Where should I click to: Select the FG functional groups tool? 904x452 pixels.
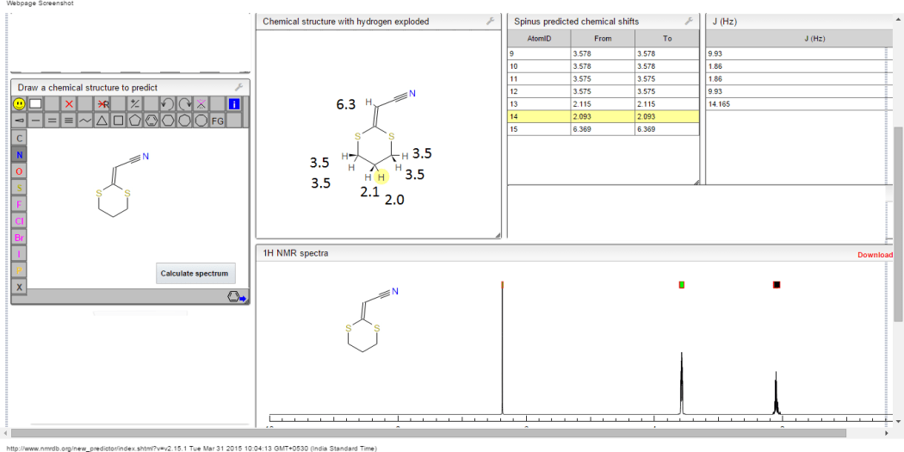(218, 121)
